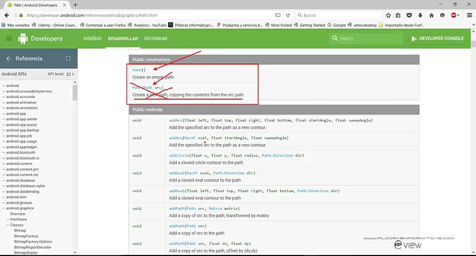Click the Pocket icon in Firefox toolbar
This screenshot has height=256, width=476.
(409, 15)
